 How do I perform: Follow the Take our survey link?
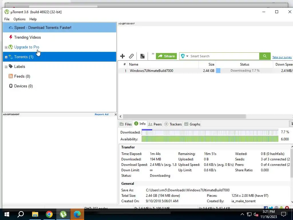282,57
